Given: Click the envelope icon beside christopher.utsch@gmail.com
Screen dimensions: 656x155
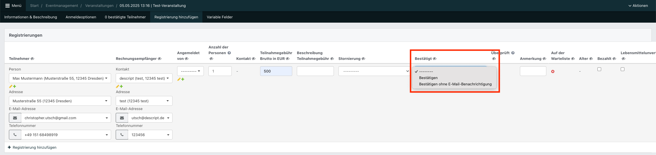Looking at the screenshot, I should pos(15,118).
